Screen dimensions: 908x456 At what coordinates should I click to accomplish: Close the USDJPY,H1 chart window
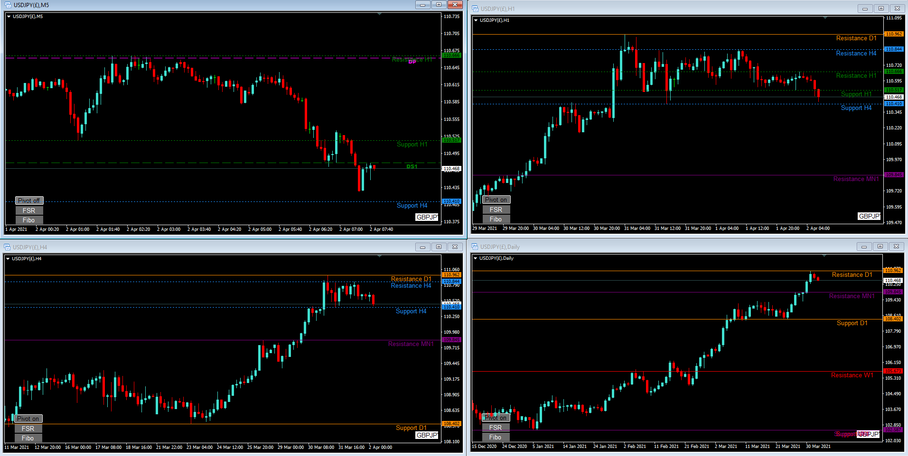coord(897,9)
